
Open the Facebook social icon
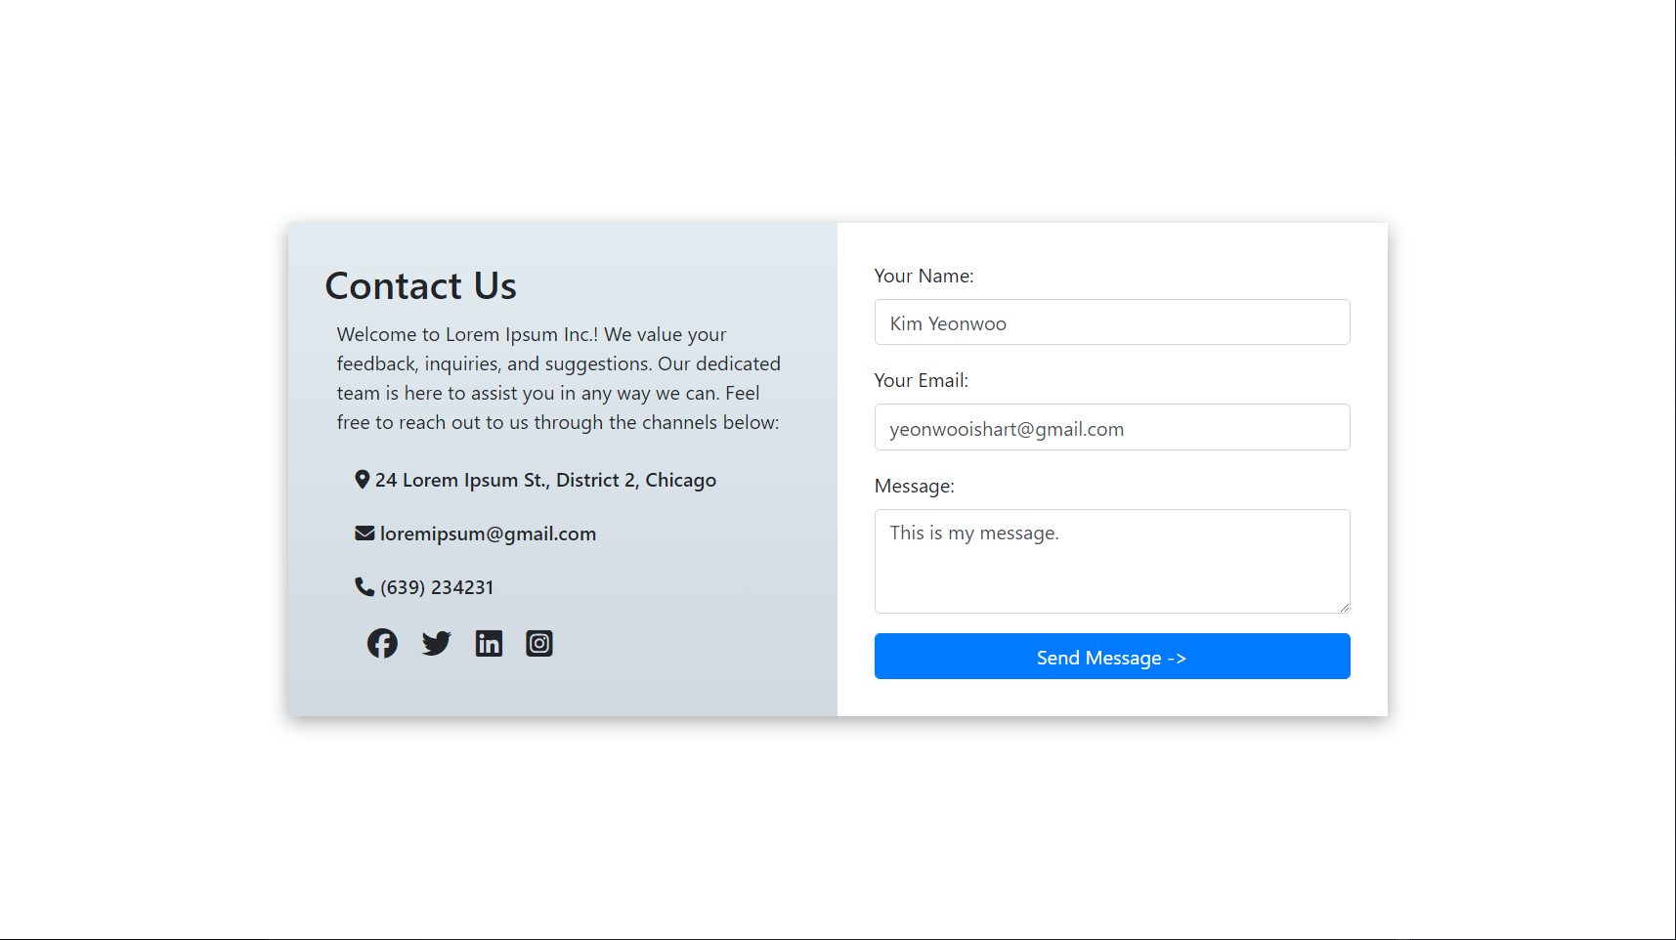coord(382,643)
